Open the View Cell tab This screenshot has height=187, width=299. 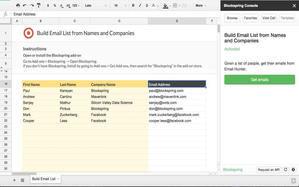[269, 18]
